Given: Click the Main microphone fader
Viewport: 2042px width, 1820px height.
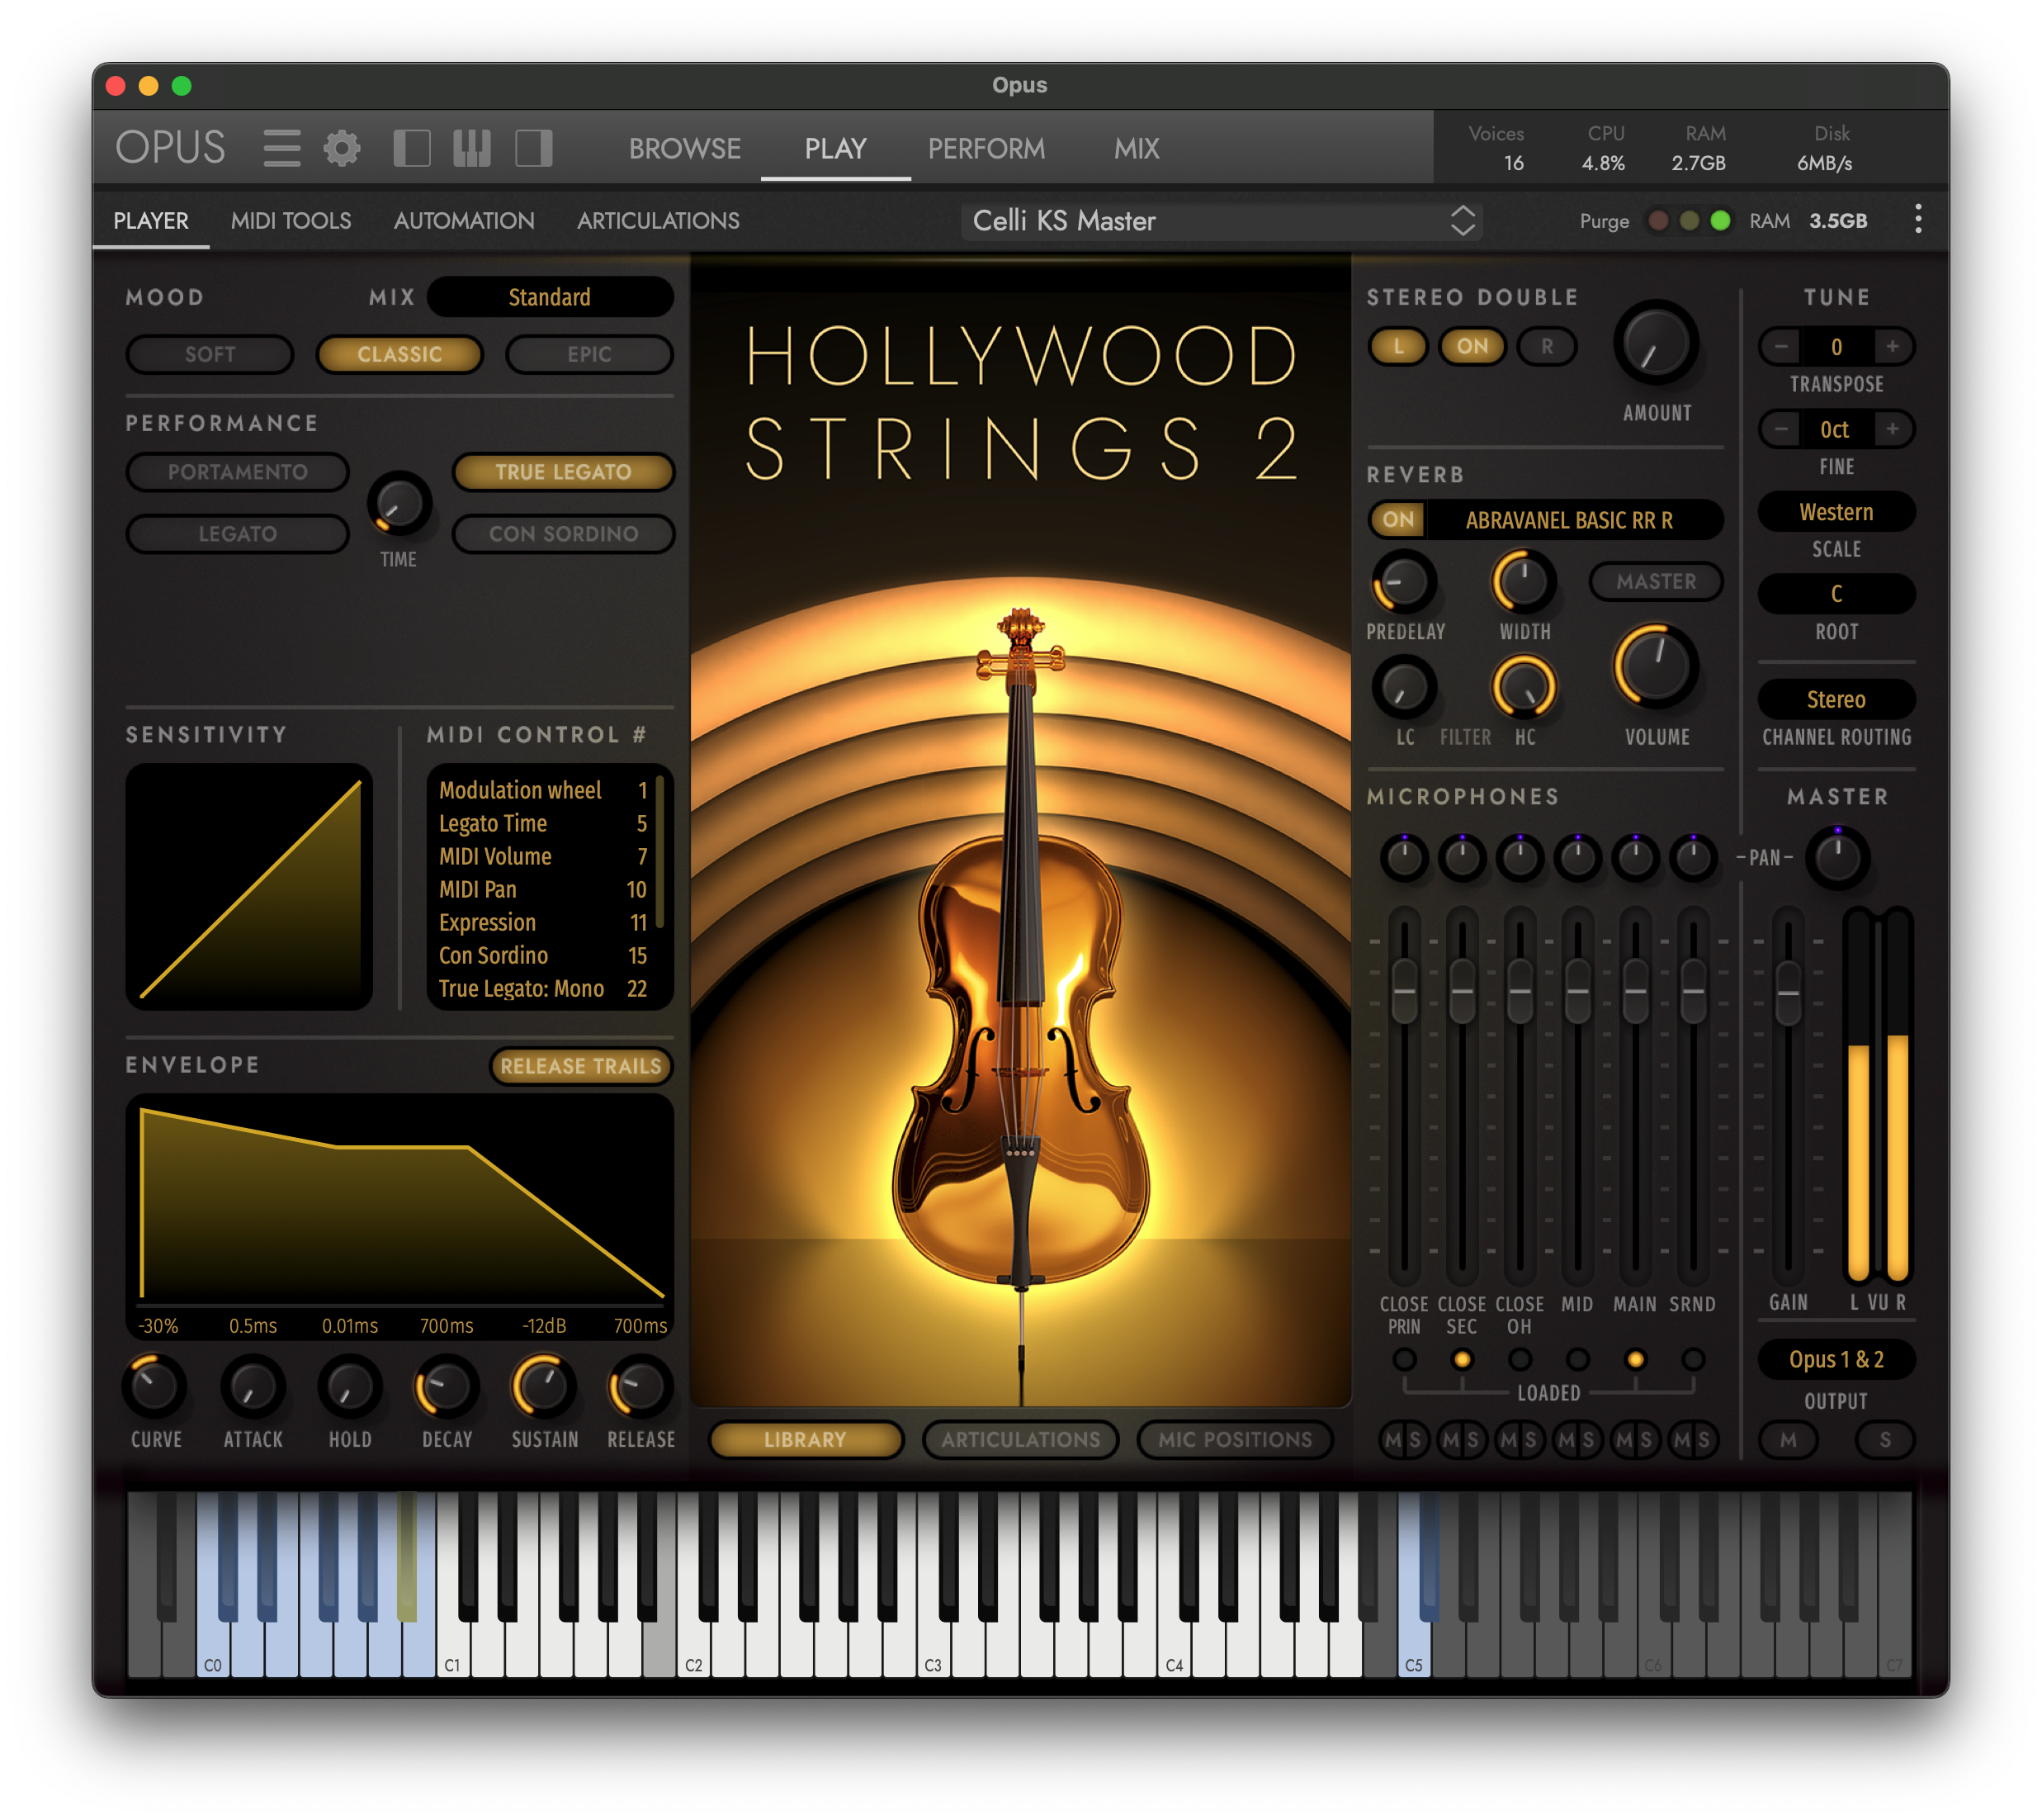Looking at the screenshot, I should (1634, 990).
